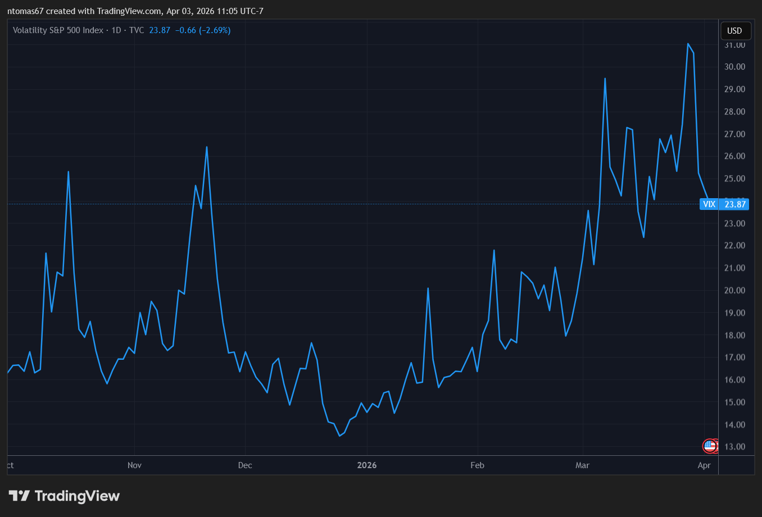Click the Feb label on time axis
The image size is (762, 517).
pyautogui.click(x=477, y=465)
